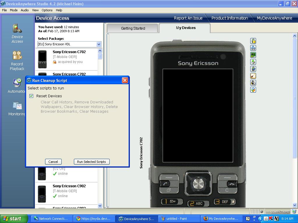
Task: Open the Product Information link
Action: 230,18
